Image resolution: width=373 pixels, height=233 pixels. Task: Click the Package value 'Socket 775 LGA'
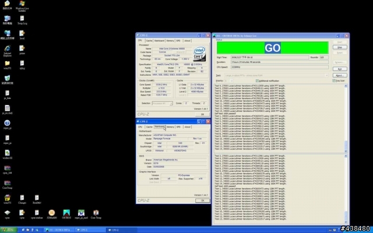point(172,56)
